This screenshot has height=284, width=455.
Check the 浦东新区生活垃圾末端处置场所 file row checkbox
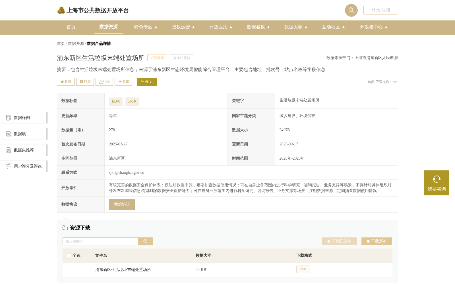pos(69,270)
